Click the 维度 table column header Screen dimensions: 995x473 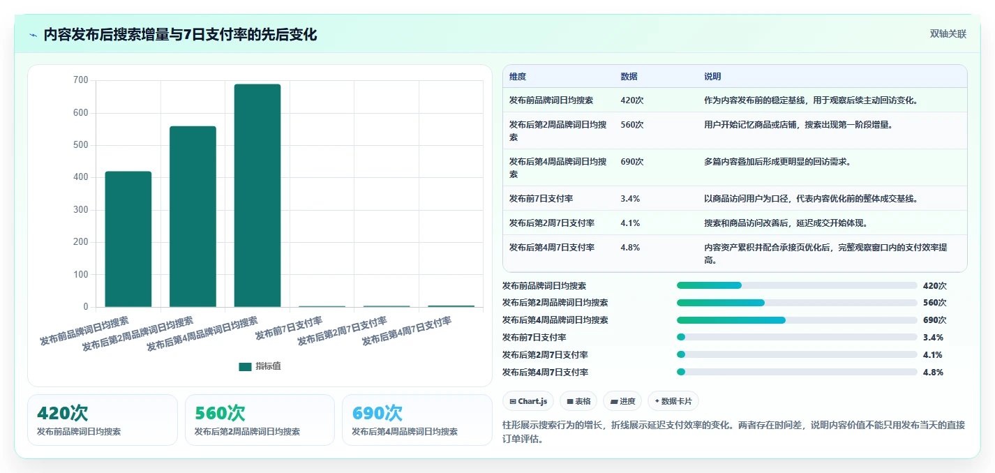(518, 77)
